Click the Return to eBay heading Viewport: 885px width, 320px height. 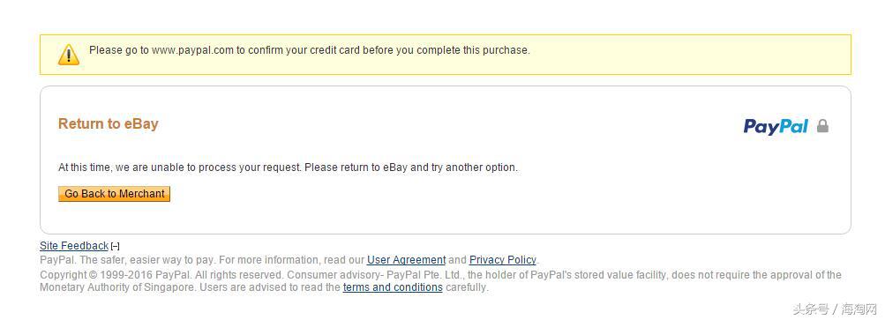point(109,123)
